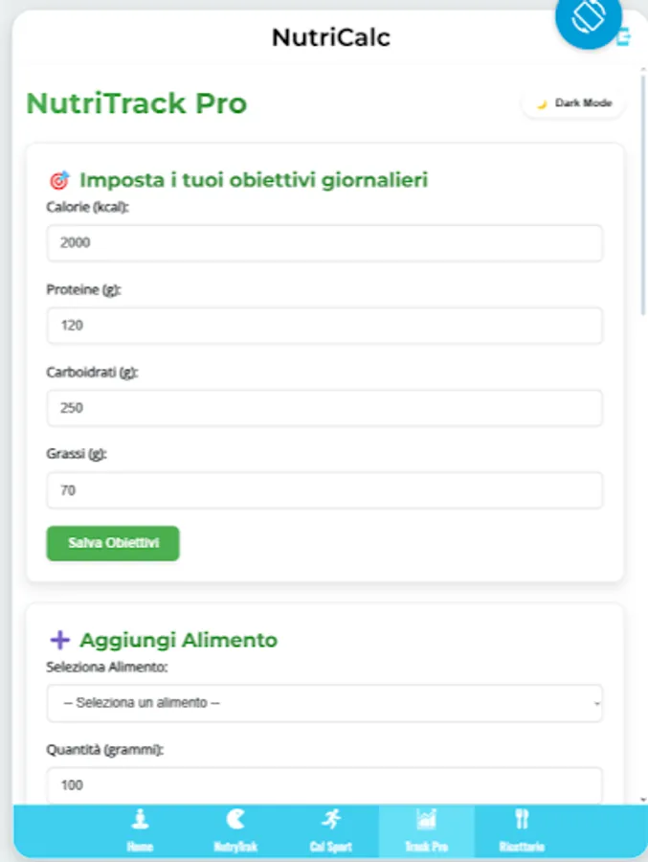Click the moon icon in the Dark Mode switch
Viewport: 648px width, 862px height.
point(541,102)
